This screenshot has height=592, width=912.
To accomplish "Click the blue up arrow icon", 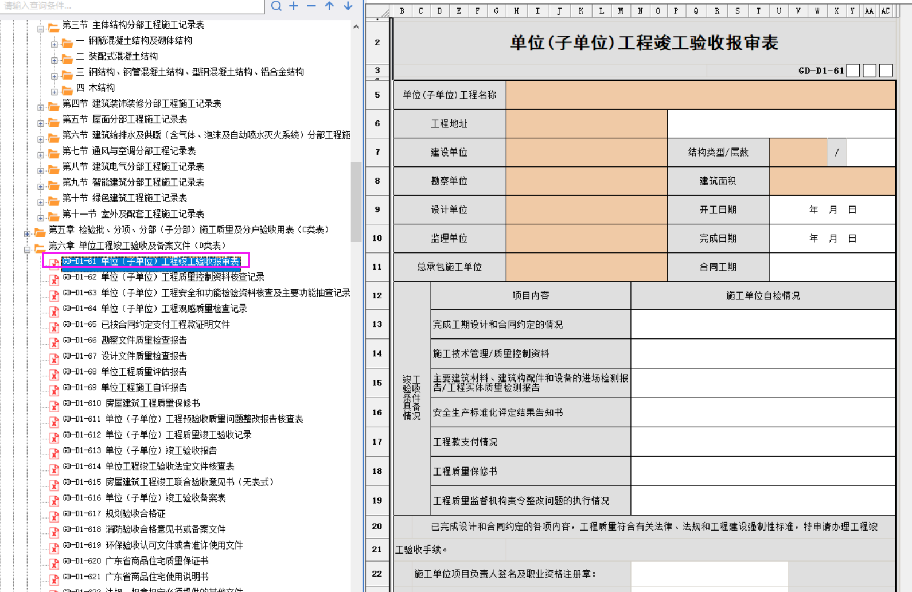I will coord(329,6).
